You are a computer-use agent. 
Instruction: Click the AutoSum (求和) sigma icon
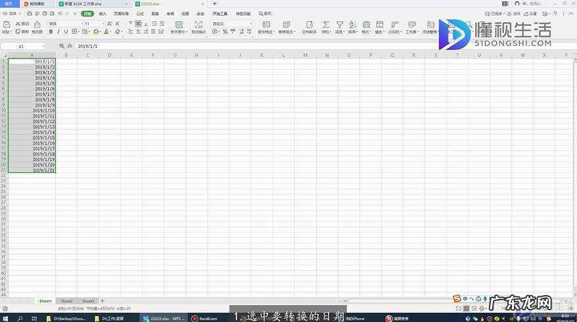point(325,24)
